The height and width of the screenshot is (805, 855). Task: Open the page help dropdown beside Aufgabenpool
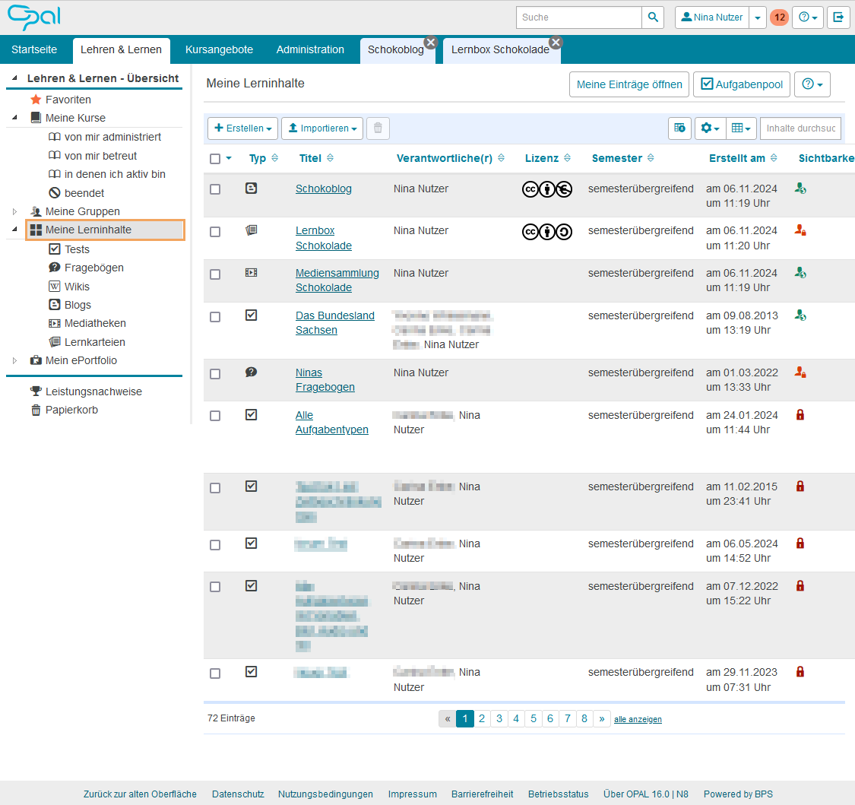pos(812,84)
